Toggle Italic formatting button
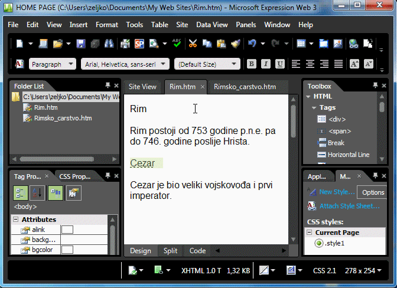397x288 pixels. coord(266,64)
